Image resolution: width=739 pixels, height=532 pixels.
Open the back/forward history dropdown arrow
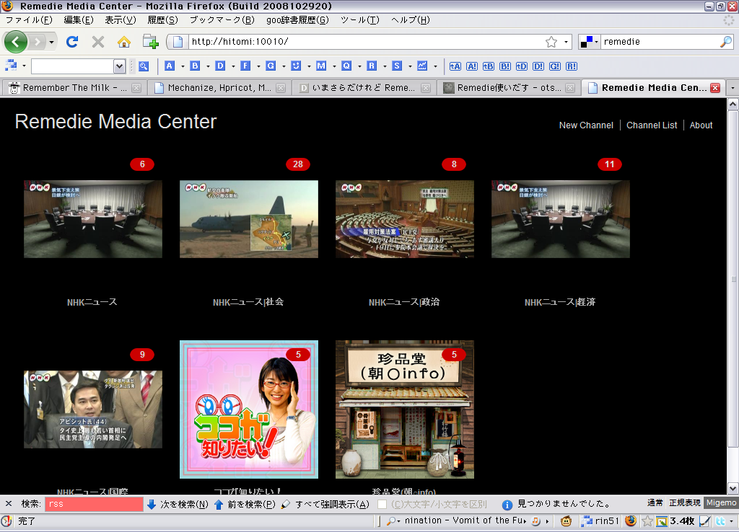[51, 42]
